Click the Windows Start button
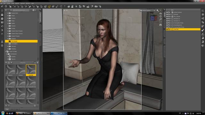205x115 pixels. [x=3, y=113]
